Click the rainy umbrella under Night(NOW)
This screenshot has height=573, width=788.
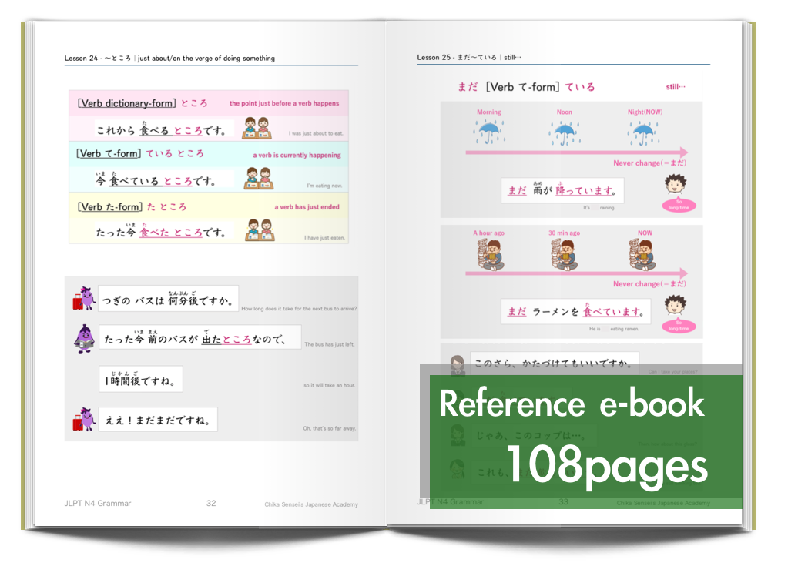point(643,132)
